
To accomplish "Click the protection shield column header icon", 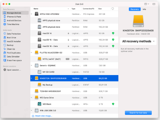I will [x=113, y=9].
